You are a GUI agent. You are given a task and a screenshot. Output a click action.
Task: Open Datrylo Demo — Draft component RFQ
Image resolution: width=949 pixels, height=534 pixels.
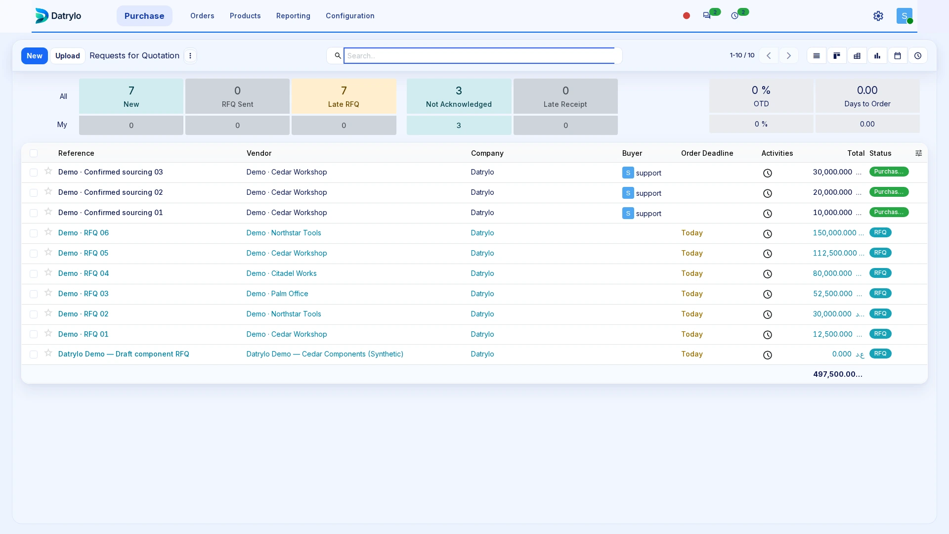(124, 354)
